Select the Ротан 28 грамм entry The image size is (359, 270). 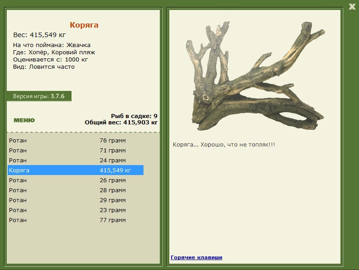(x=76, y=190)
